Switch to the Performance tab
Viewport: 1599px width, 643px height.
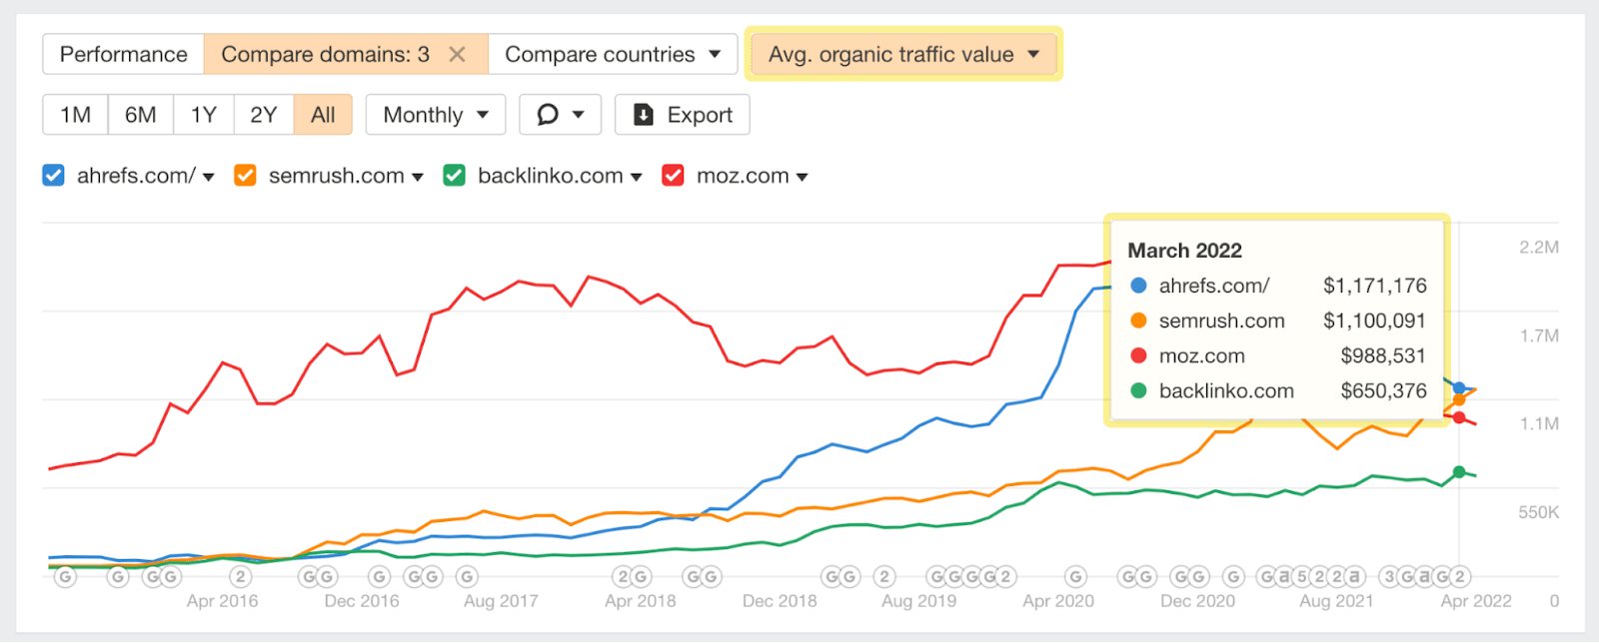point(123,54)
